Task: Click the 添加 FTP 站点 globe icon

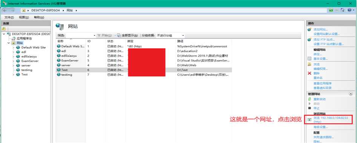Action: [x=309, y=39]
